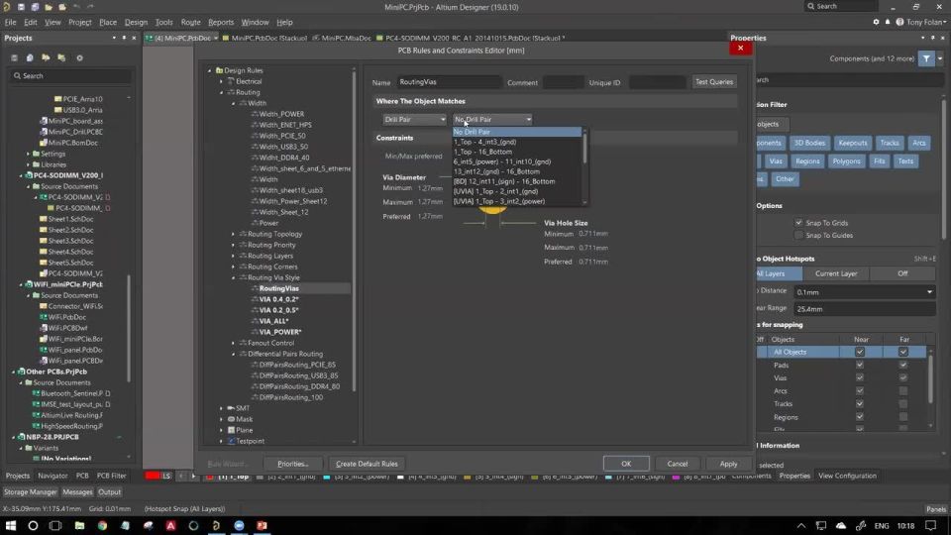Screen dimensions: 951x535
Task: Open the No Drill Pair combo box
Action: (492, 120)
